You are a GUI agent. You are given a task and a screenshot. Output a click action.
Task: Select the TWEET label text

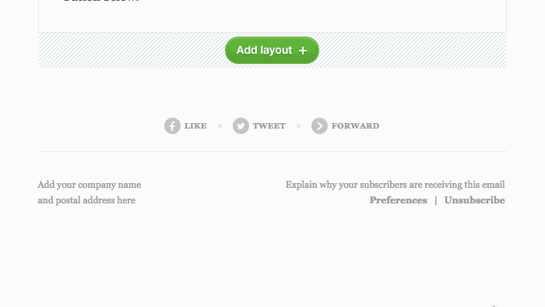269,126
